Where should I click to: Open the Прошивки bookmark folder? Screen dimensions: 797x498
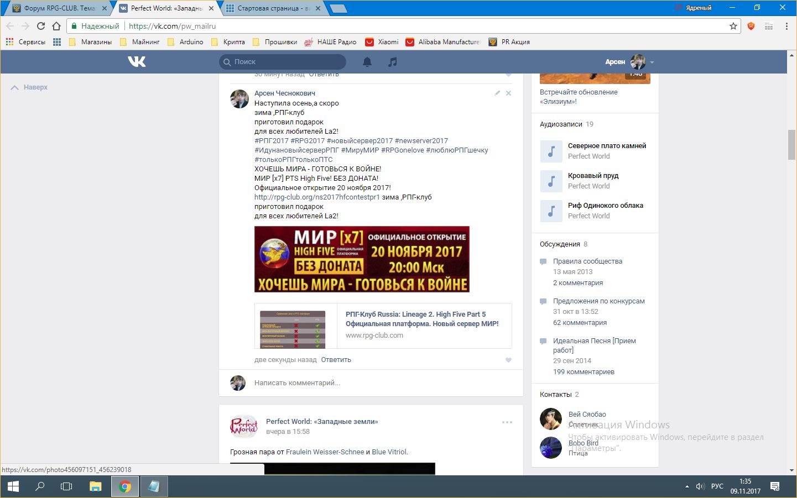point(274,42)
